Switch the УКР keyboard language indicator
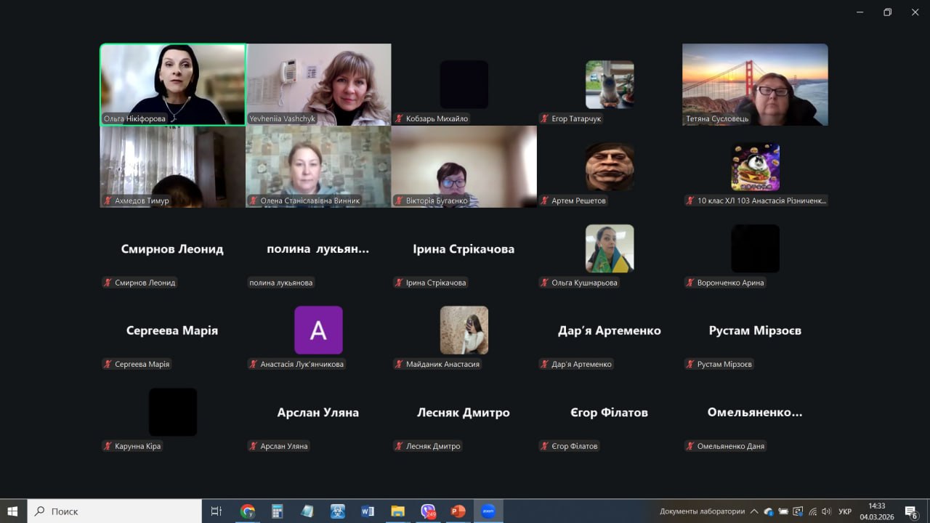The width and height of the screenshot is (930, 523). tap(845, 511)
